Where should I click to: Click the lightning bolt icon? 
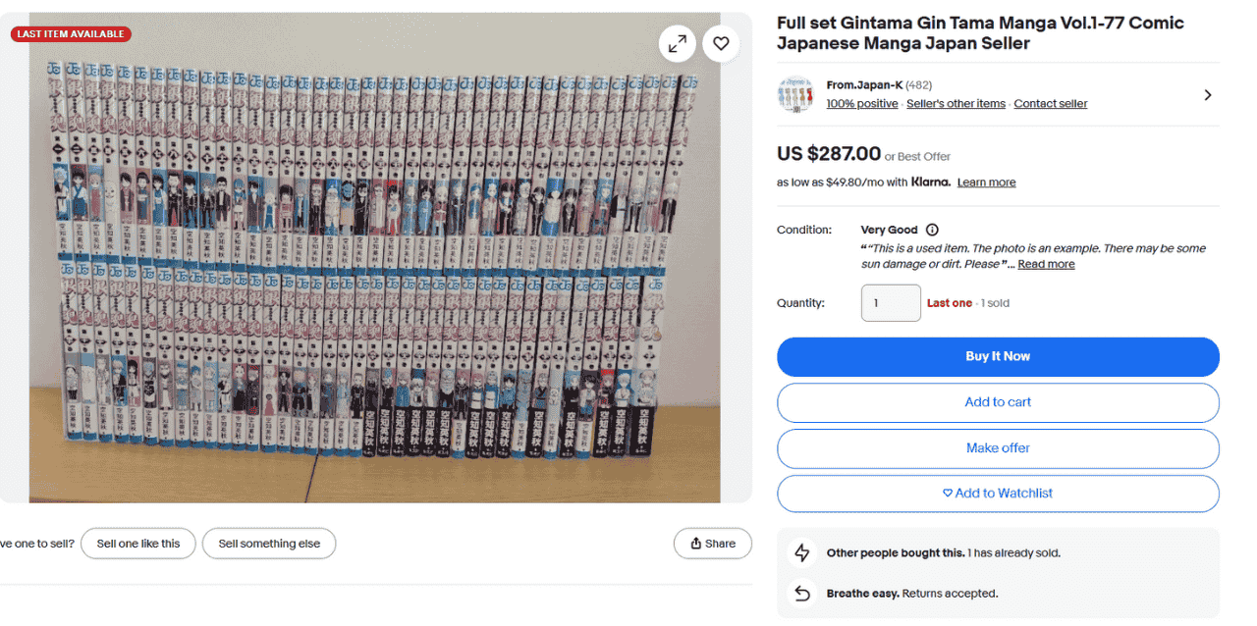click(x=802, y=553)
